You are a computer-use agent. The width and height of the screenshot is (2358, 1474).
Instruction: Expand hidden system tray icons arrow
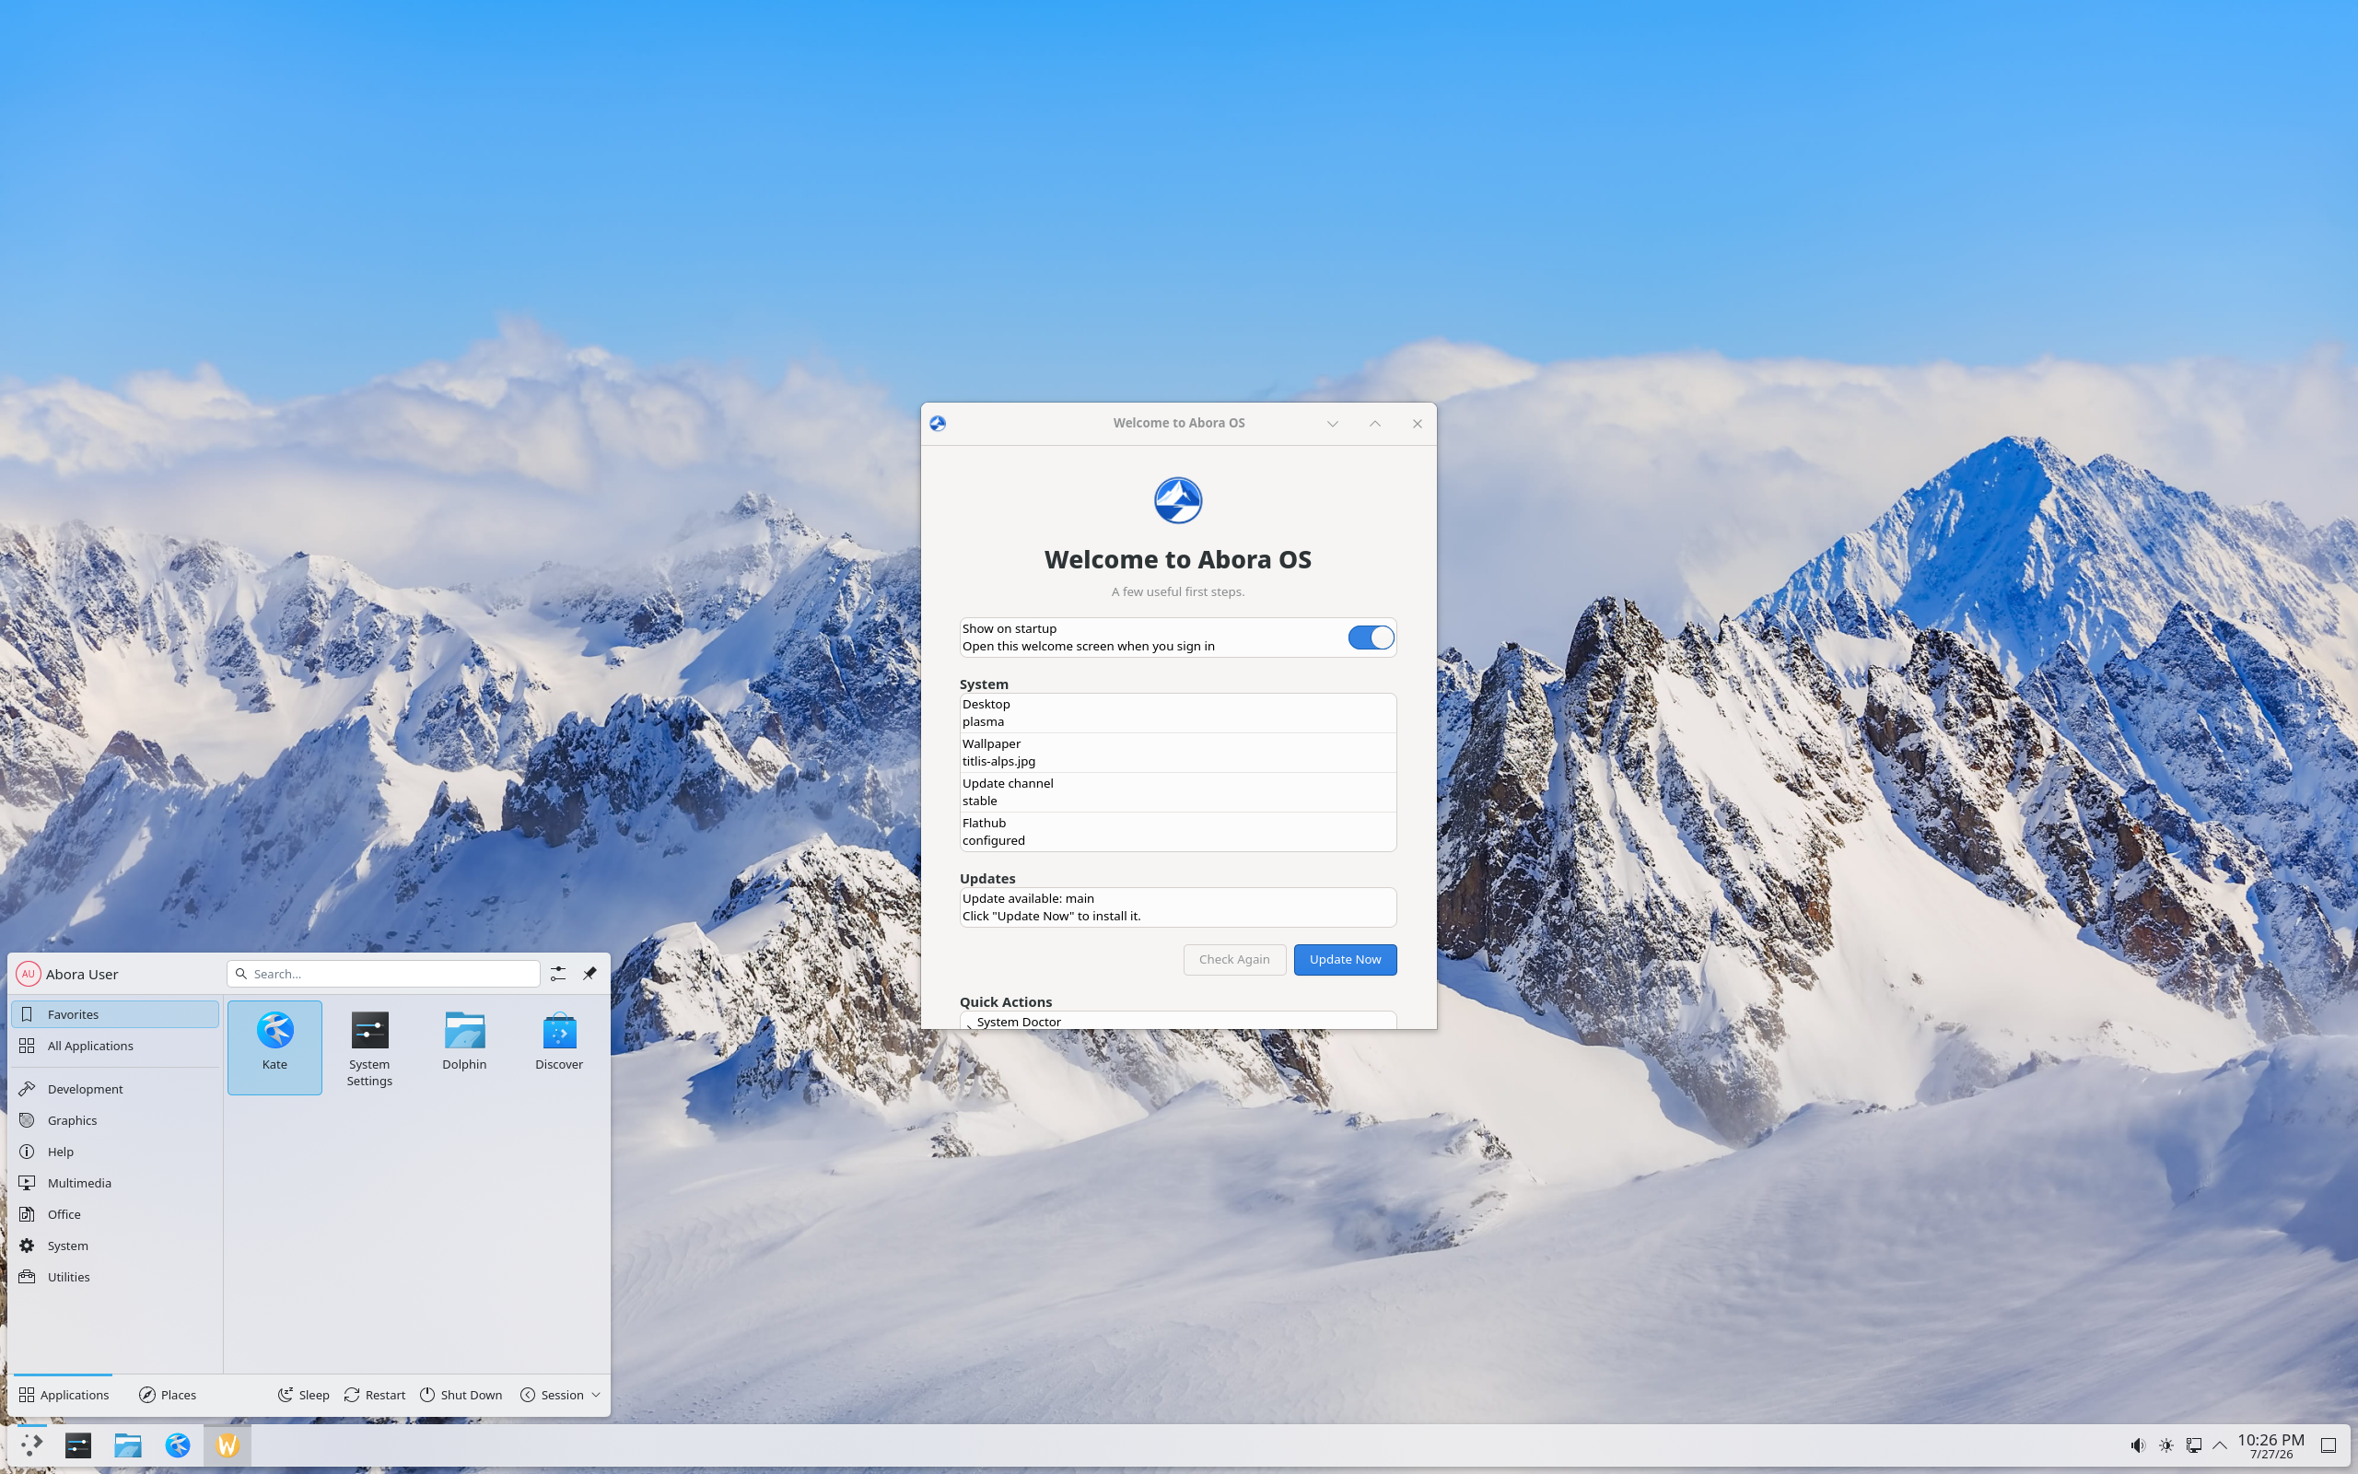2220,1445
